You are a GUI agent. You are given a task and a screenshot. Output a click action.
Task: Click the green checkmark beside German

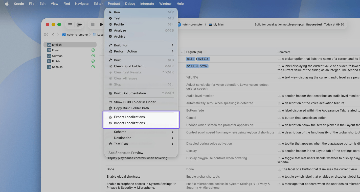click(x=93, y=56)
